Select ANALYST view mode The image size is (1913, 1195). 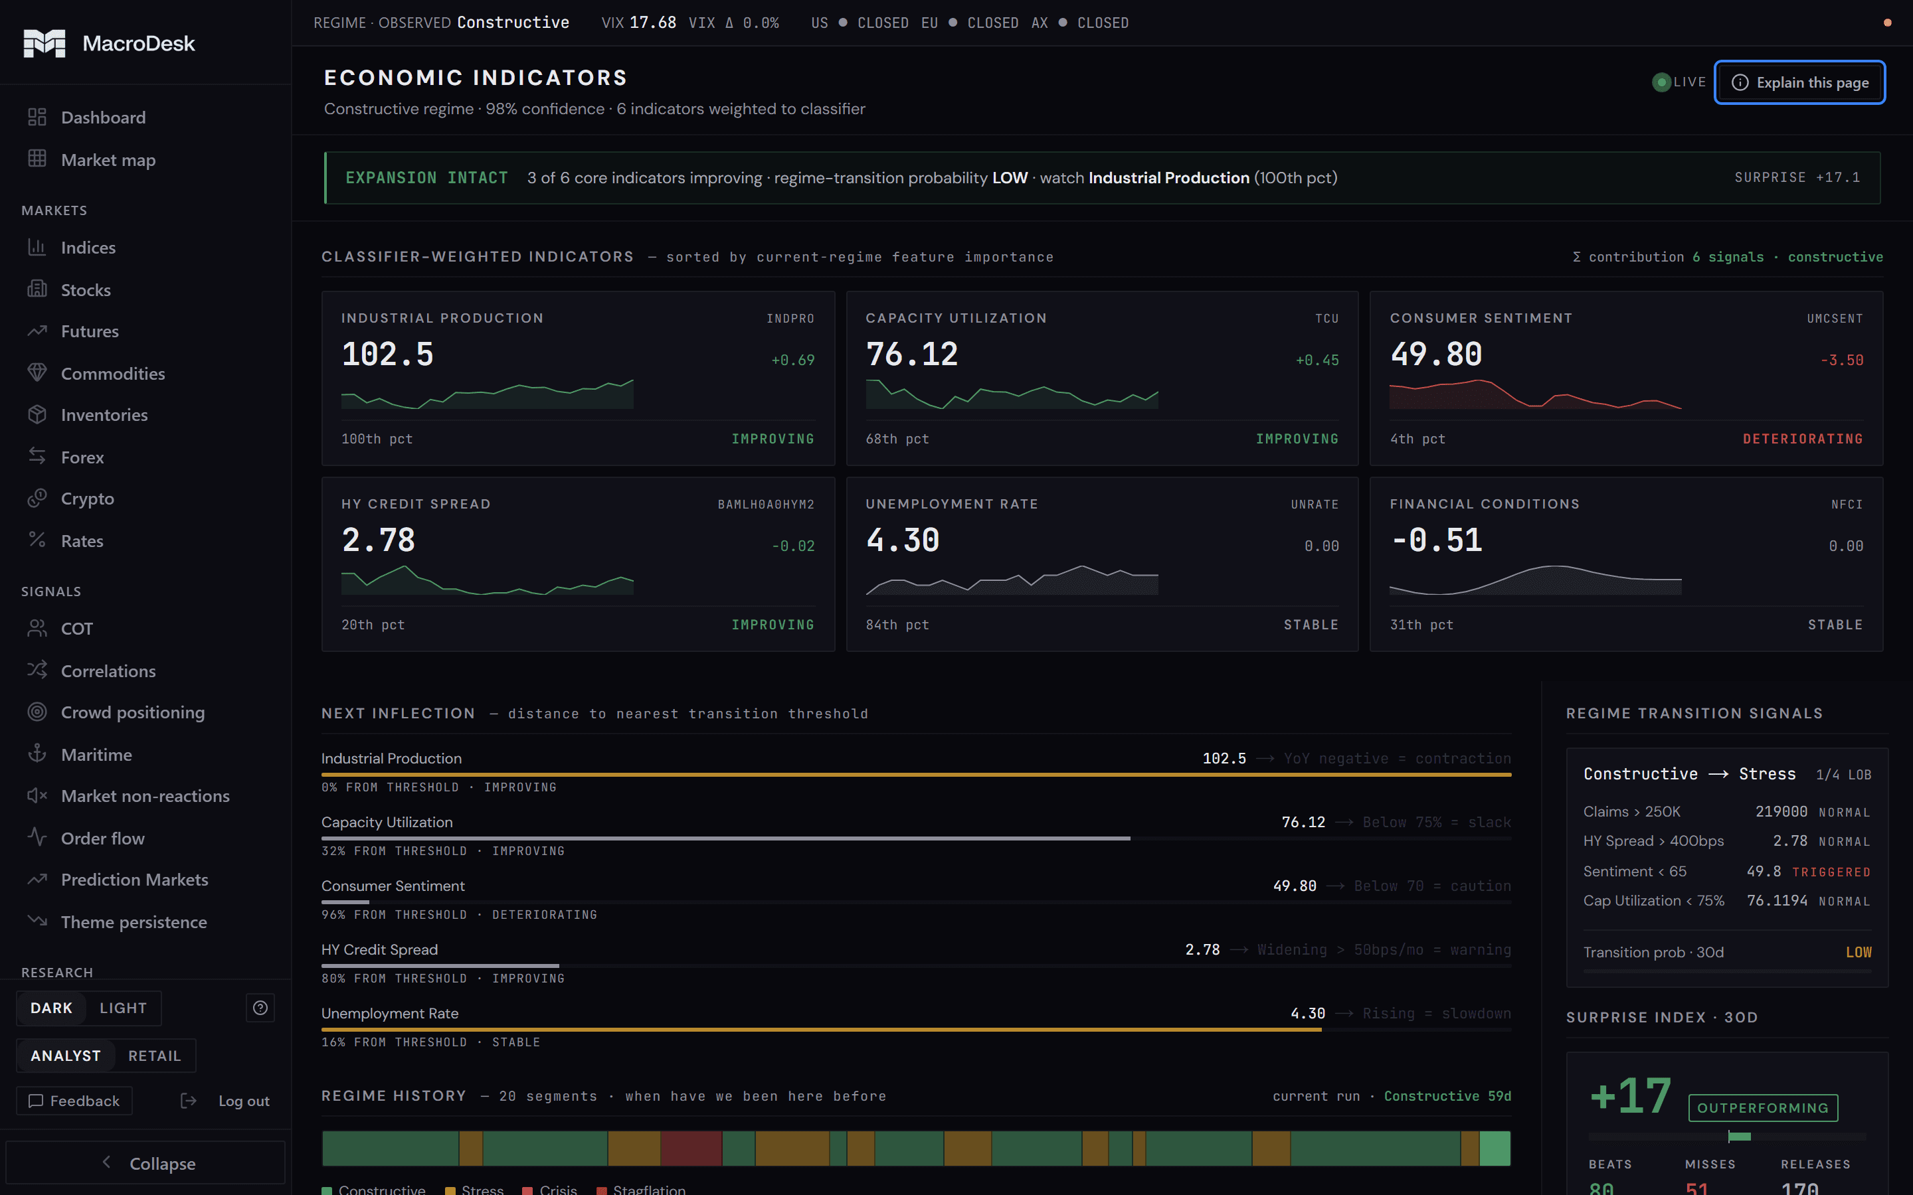coord(66,1056)
